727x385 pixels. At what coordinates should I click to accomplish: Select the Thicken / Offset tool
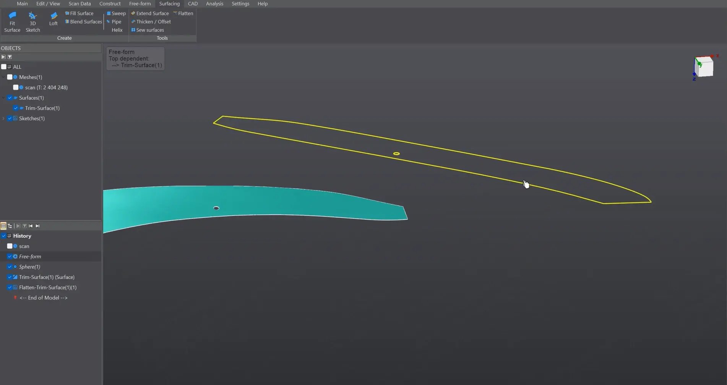coord(151,21)
